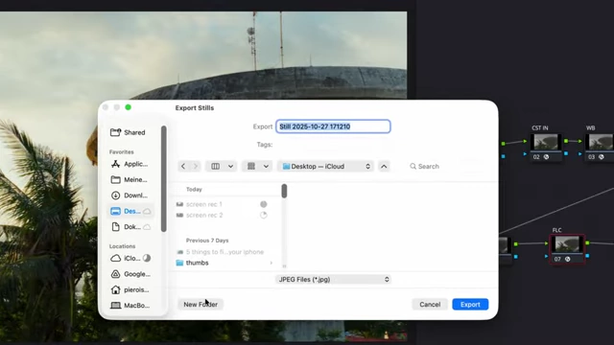The width and height of the screenshot is (614, 345).
Task: Open the JPEG Files format dropdown
Action: tap(333, 279)
